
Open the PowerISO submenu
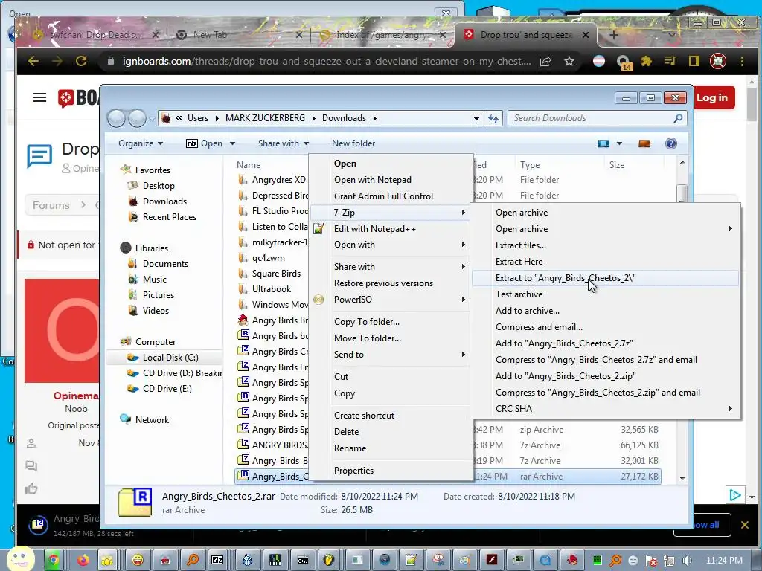(x=391, y=300)
